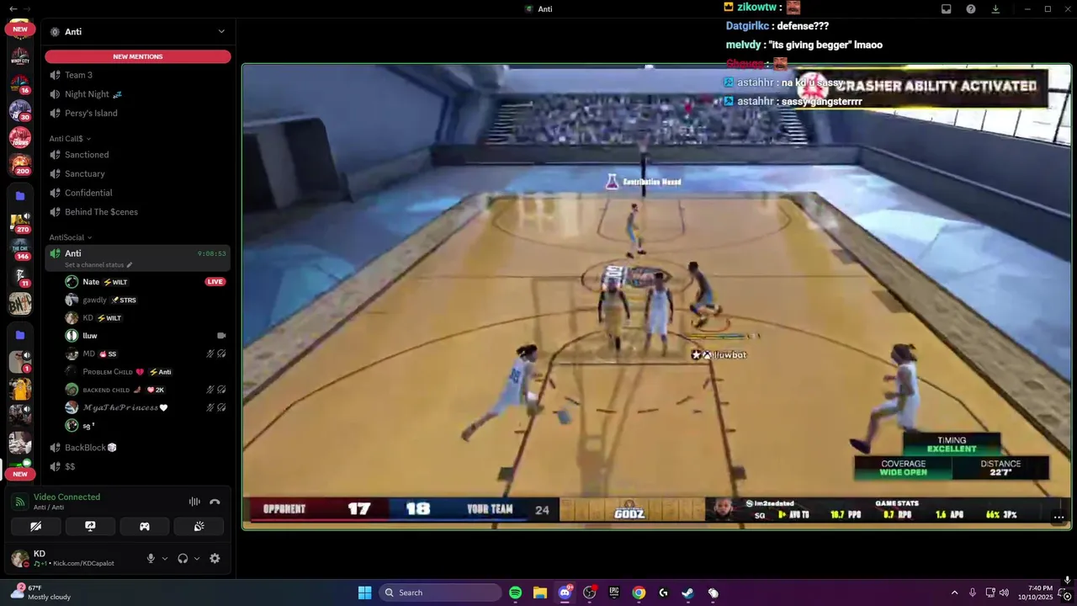This screenshot has height=606, width=1077.
Task: Select user lluw in voice list
Action: [145, 336]
